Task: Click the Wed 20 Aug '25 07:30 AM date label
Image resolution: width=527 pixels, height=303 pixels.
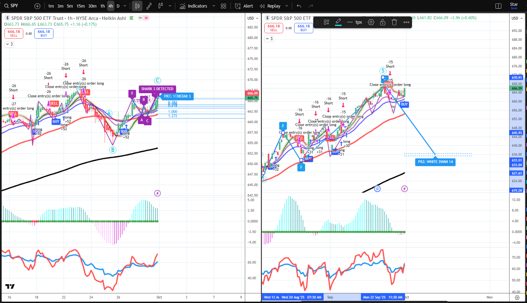Action: 301,297
